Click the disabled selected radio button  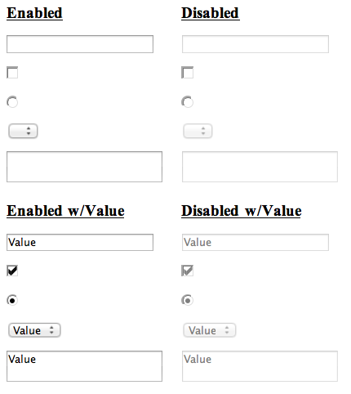click(188, 300)
